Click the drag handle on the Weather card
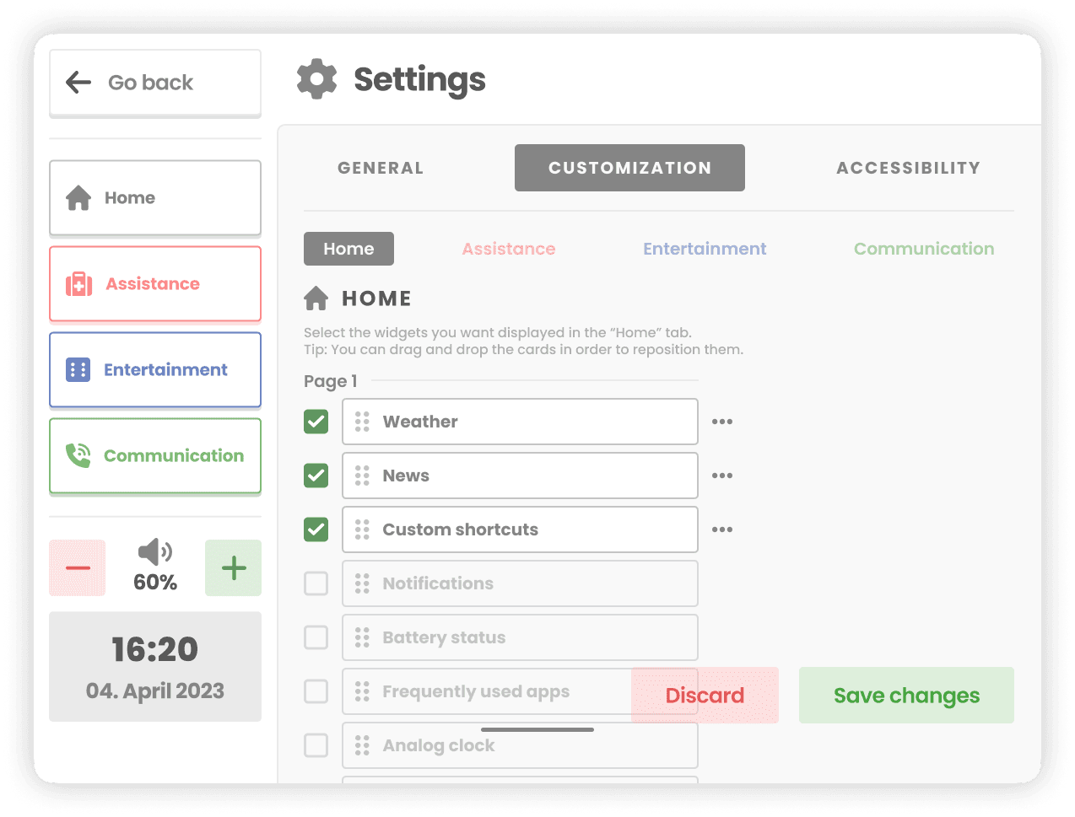This screenshot has height=817, width=1075. (x=363, y=422)
